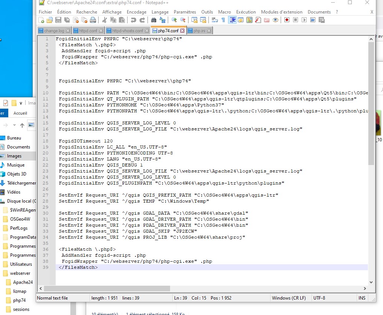The height and width of the screenshot is (315, 383).
Task: Close the php.ini tab
Action: tap(208, 31)
